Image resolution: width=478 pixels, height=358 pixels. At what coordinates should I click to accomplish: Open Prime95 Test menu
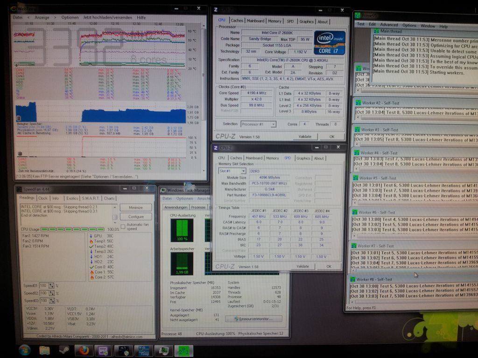361,24
